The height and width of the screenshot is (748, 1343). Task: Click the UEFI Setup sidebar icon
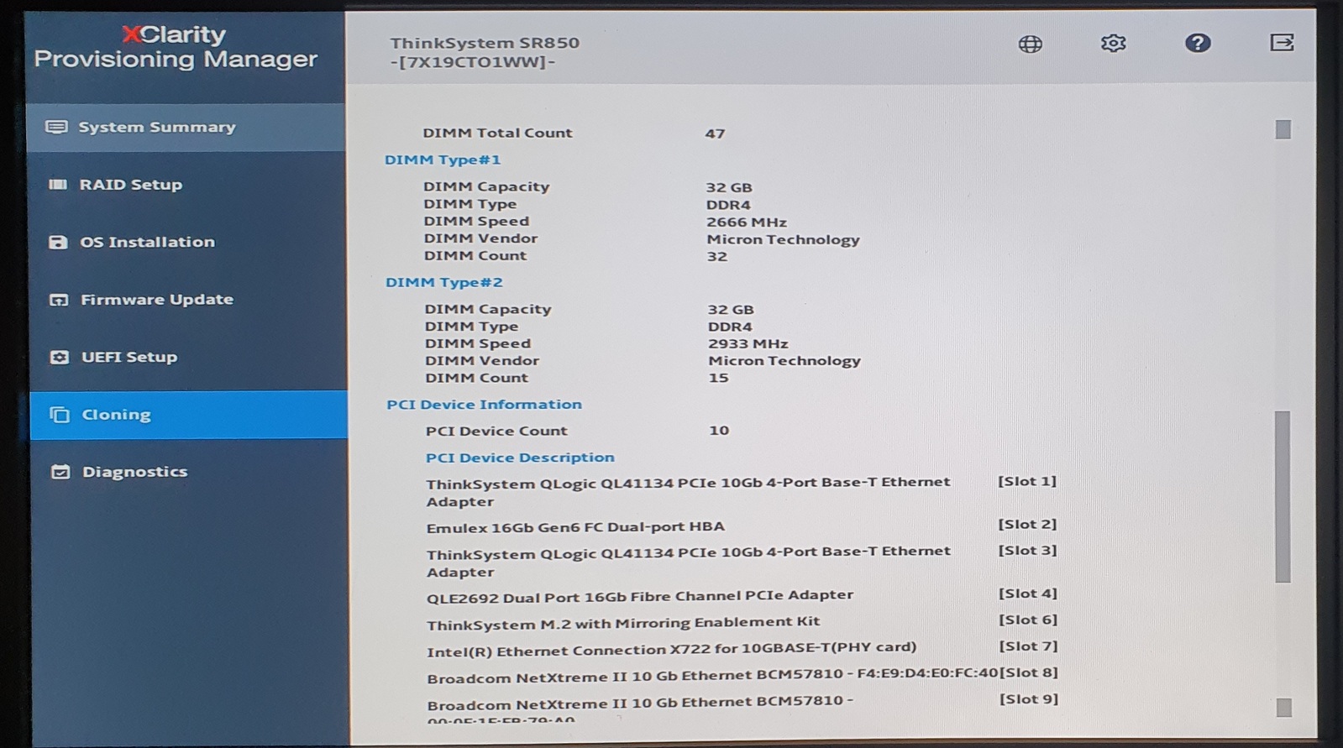pos(60,357)
